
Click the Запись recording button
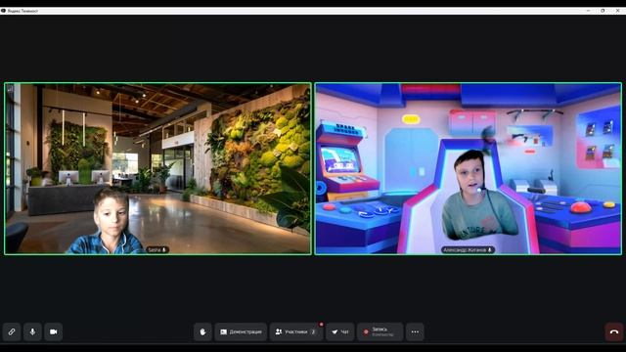pos(380,331)
